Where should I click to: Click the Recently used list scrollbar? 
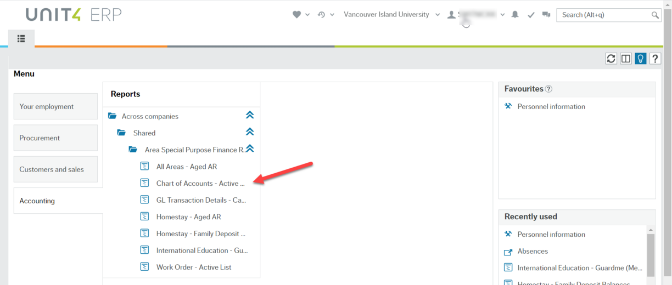click(x=651, y=255)
